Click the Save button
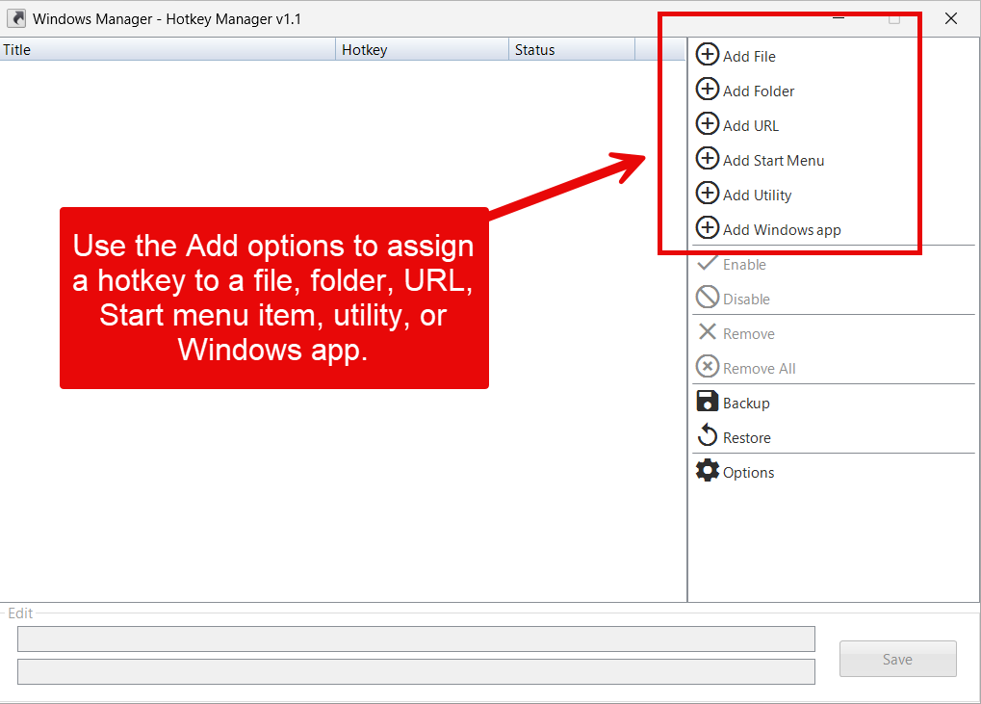Image resolution: width=981 pixels, height=704 pixels. 897,659
